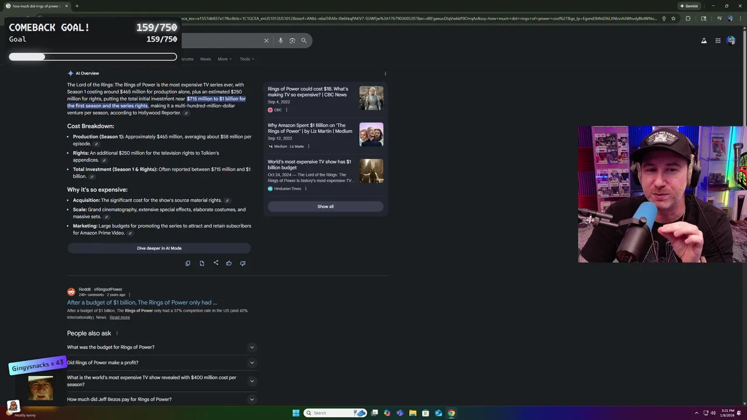
Task: Open 'Why Amazon Spent $1 Billion' Medium article
Action: (x=310, y=128)
